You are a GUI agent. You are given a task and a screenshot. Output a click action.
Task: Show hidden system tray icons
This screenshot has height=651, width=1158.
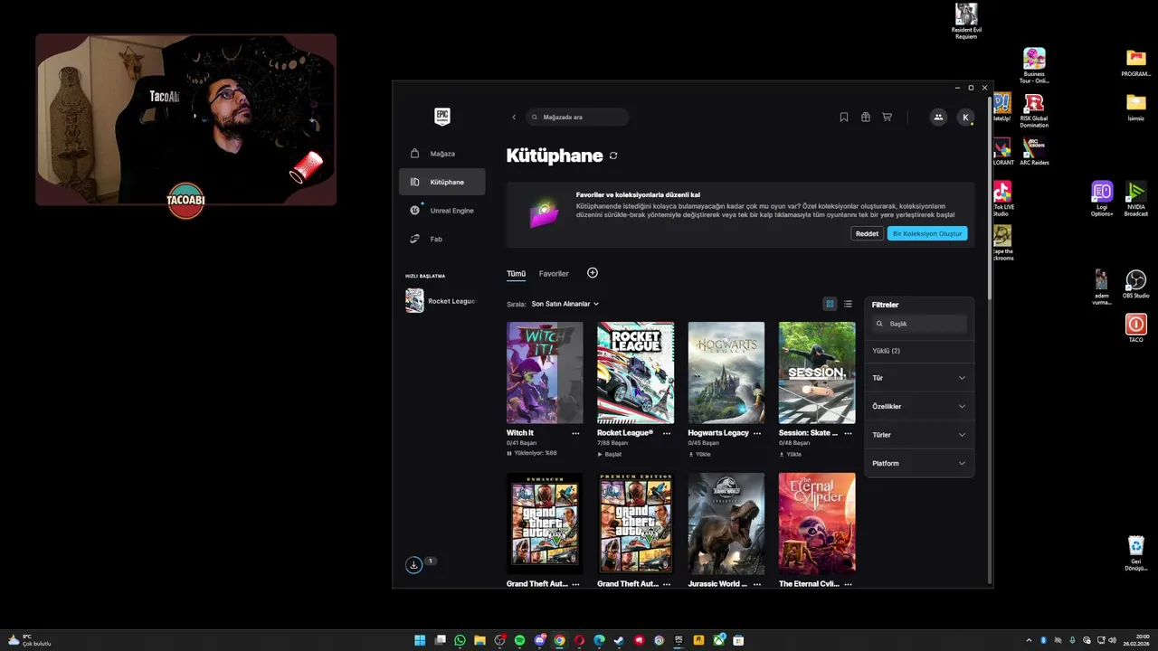pos(1029,640)
